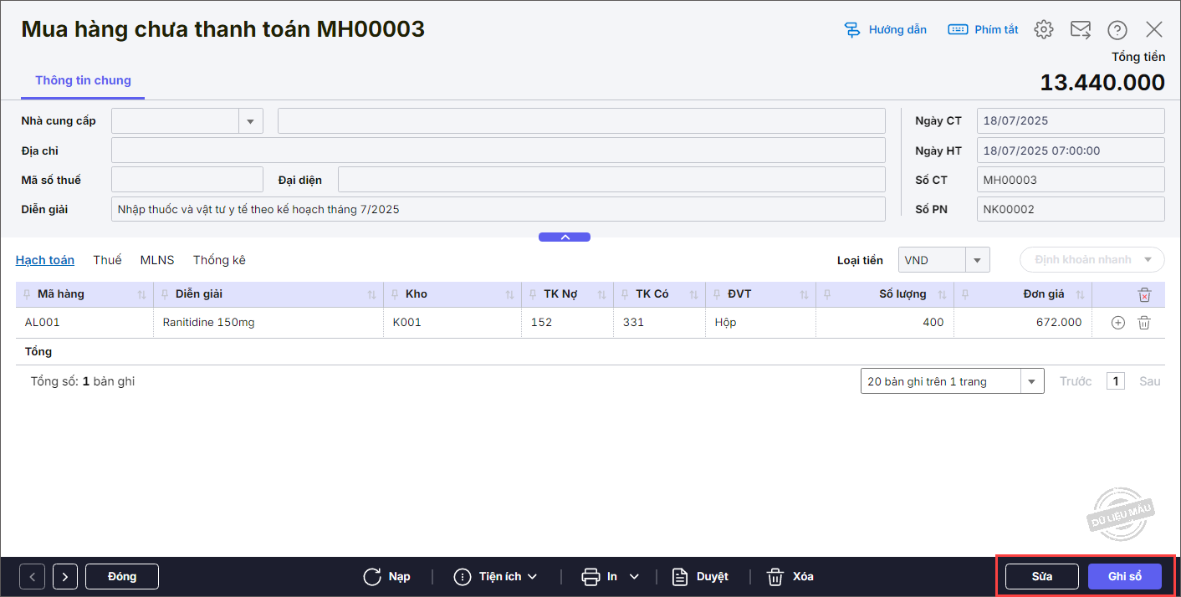Image resolution: width=1181 pixels, height=597 pixels.
Task: Switch to the Thuế tab
Action: tap(107, 260)
